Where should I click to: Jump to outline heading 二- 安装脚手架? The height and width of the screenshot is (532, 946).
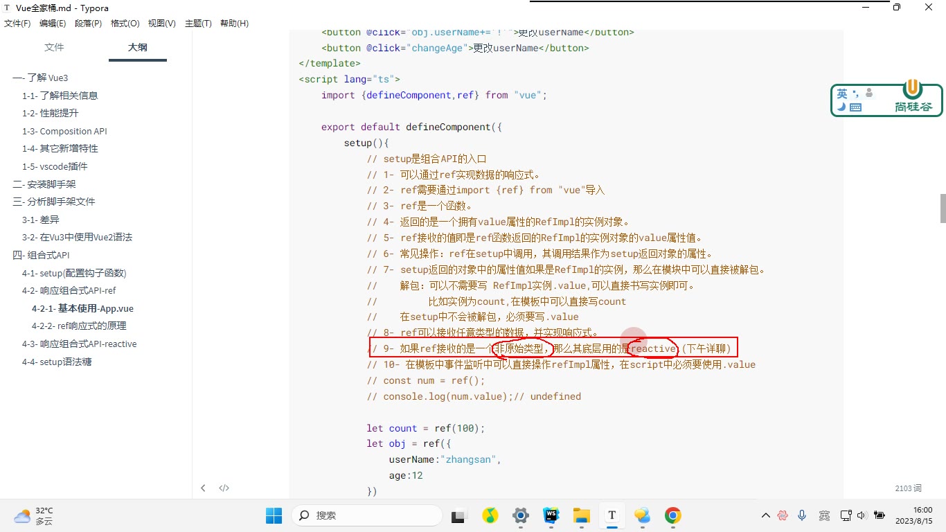coord(44,184)
